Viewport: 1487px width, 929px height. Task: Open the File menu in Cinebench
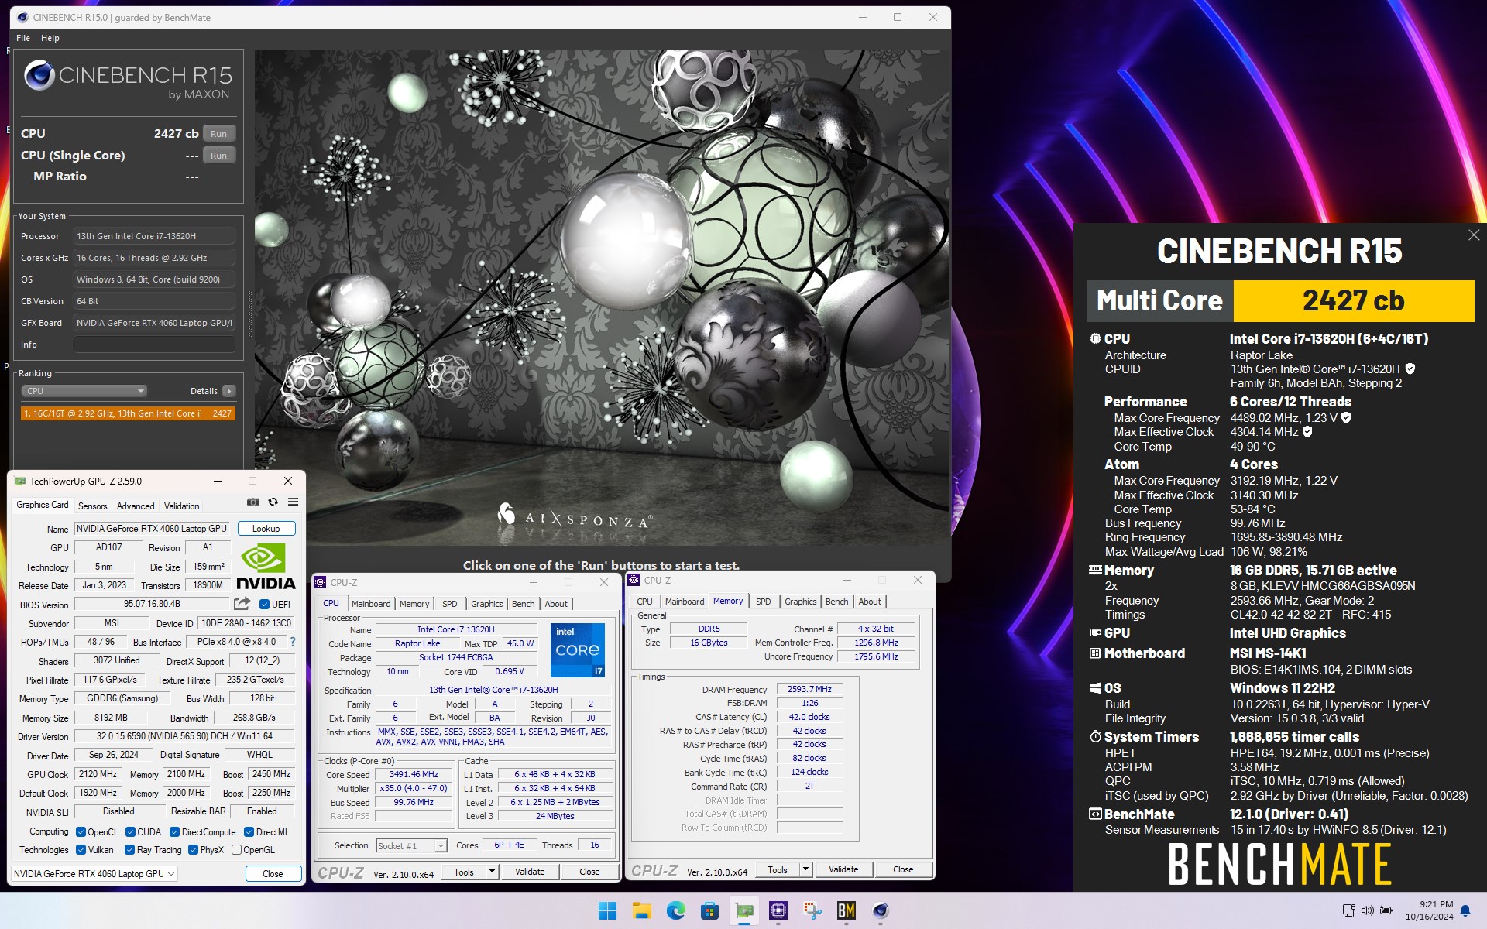[x=23, y=38]
